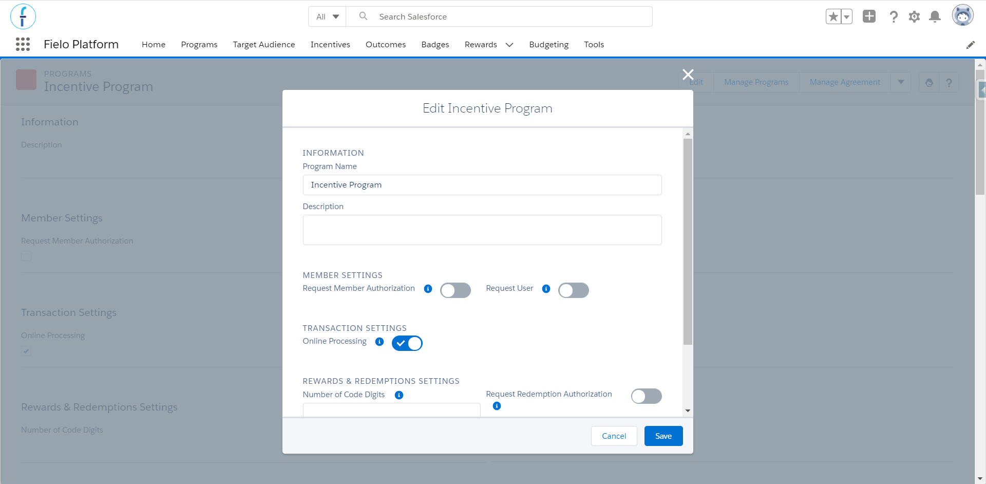Open the Programs tab
986x484 pixels.
[199, 45]
